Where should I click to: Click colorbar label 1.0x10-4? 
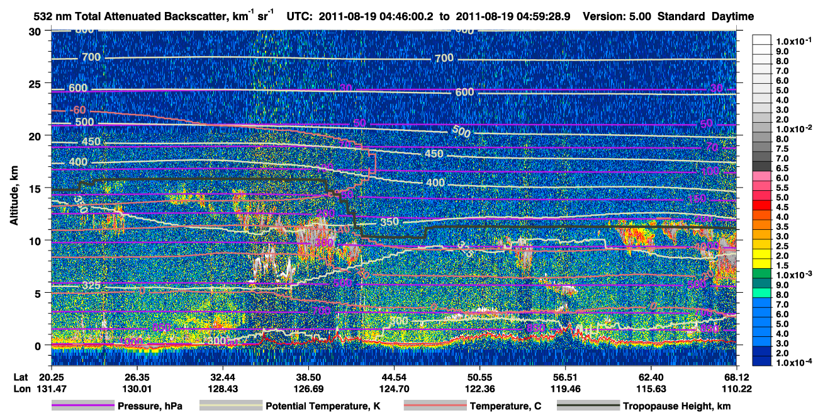tap(793, 363)
